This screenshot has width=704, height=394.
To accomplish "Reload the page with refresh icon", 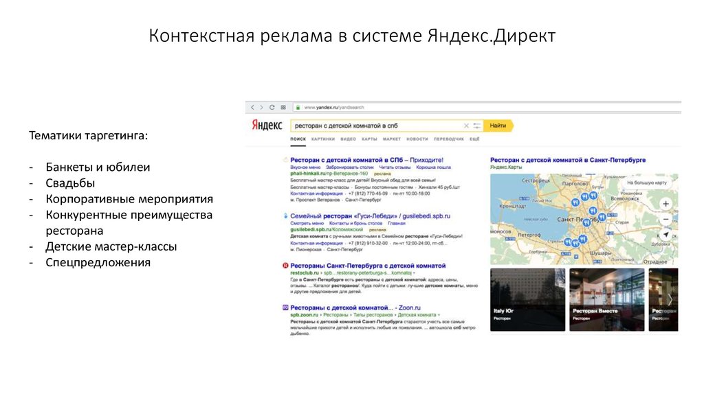I will (272, 108).
